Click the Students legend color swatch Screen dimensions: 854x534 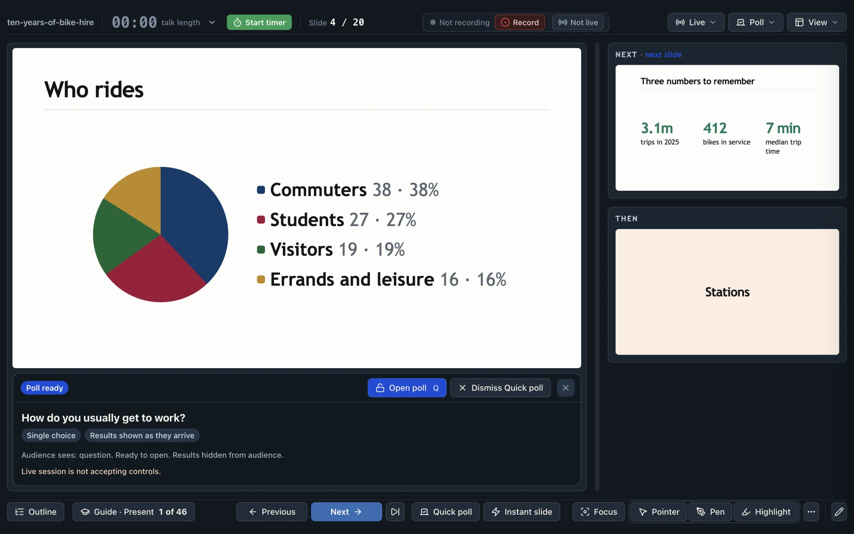click(261, 220)
